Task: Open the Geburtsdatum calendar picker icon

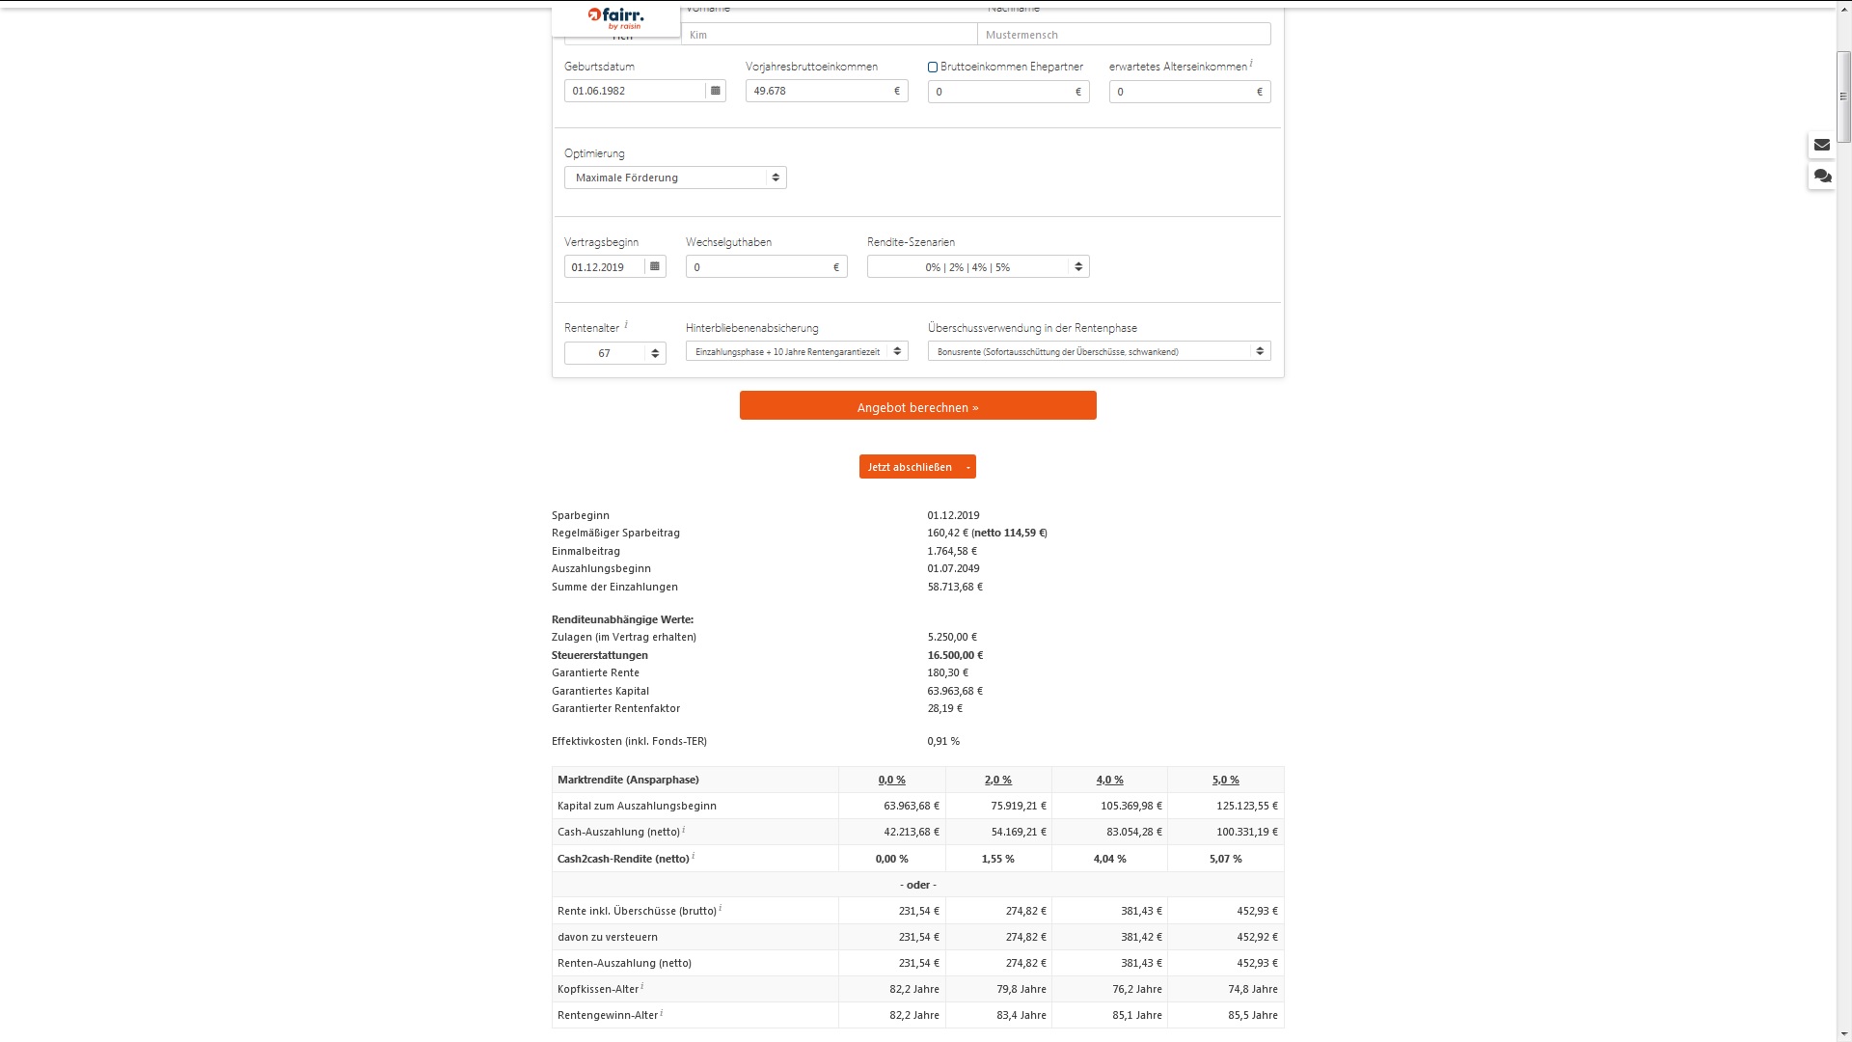Action: coord(715,91)
